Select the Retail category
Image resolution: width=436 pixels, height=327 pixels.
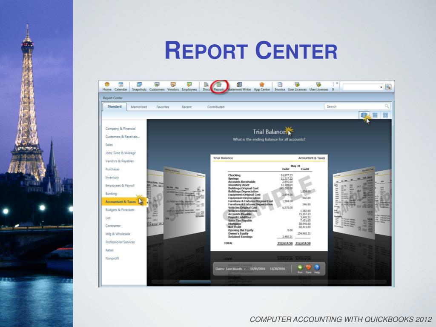pyautogui.click(x=109, y=250)
